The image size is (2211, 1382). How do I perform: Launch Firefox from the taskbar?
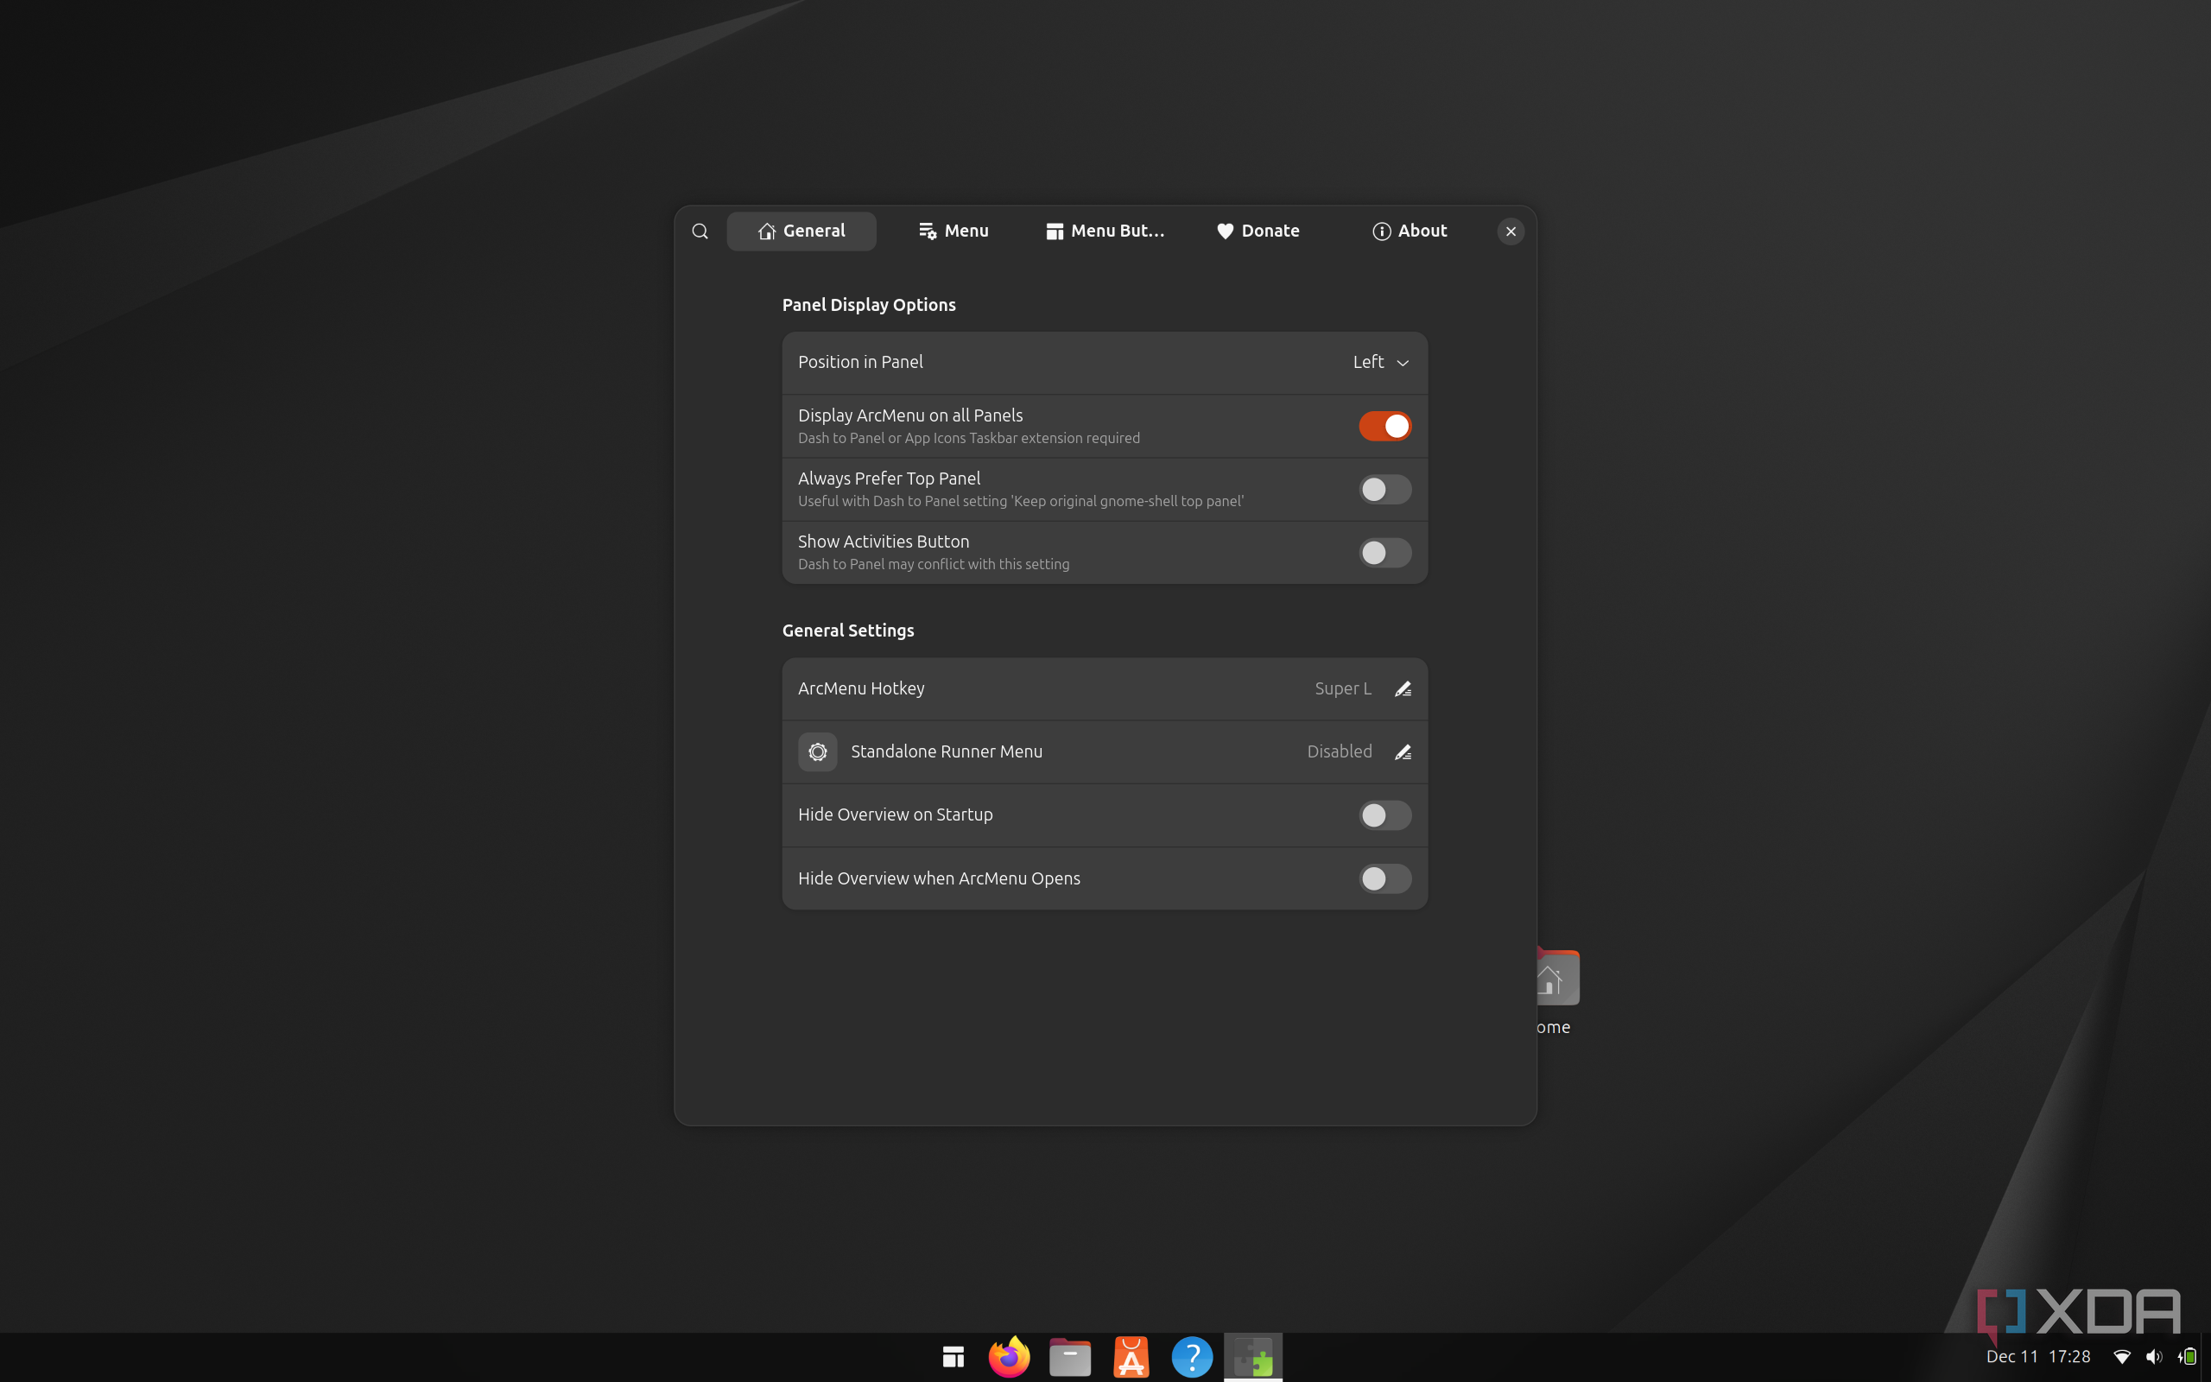click(1009, 1356)
